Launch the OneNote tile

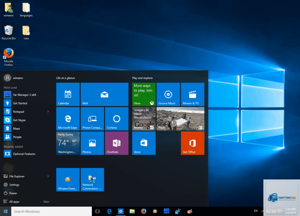click(x=117, y=143)
